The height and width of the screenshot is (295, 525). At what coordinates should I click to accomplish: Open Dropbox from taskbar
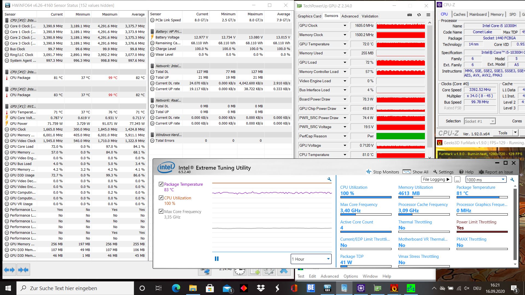point(261,288)
